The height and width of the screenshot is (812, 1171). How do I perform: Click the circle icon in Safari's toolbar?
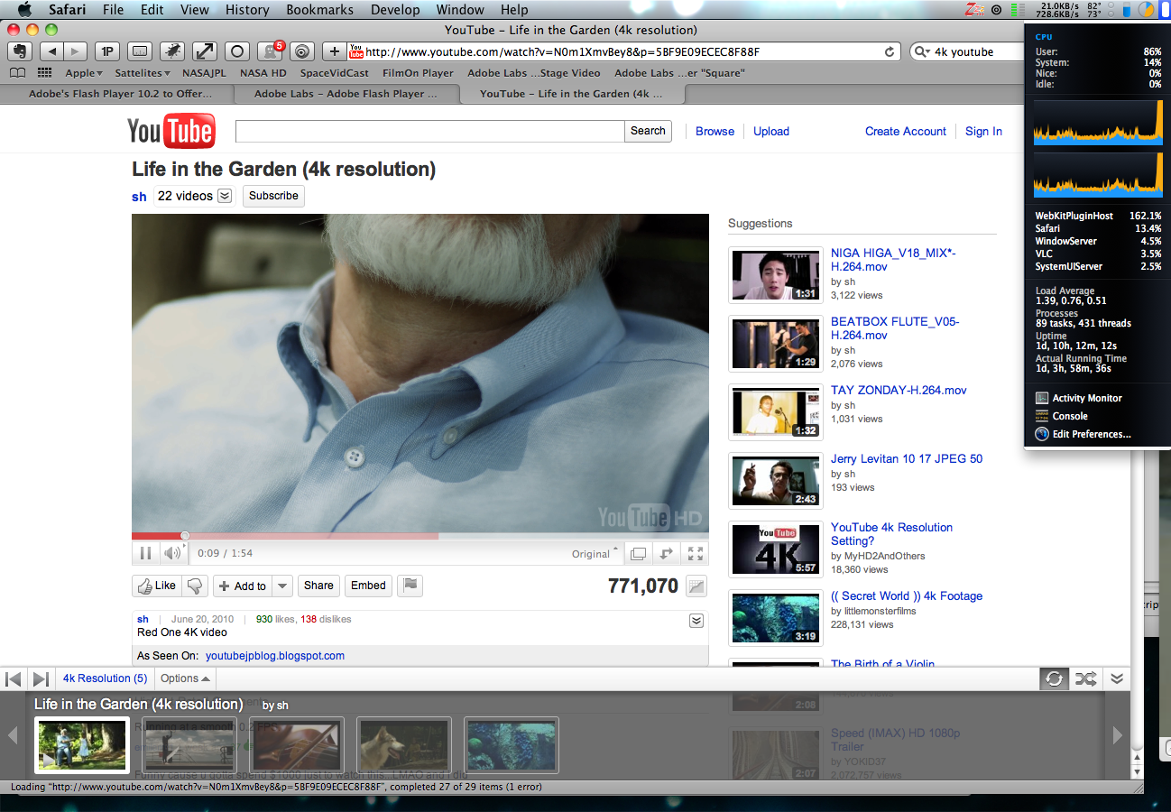[237, 51]
